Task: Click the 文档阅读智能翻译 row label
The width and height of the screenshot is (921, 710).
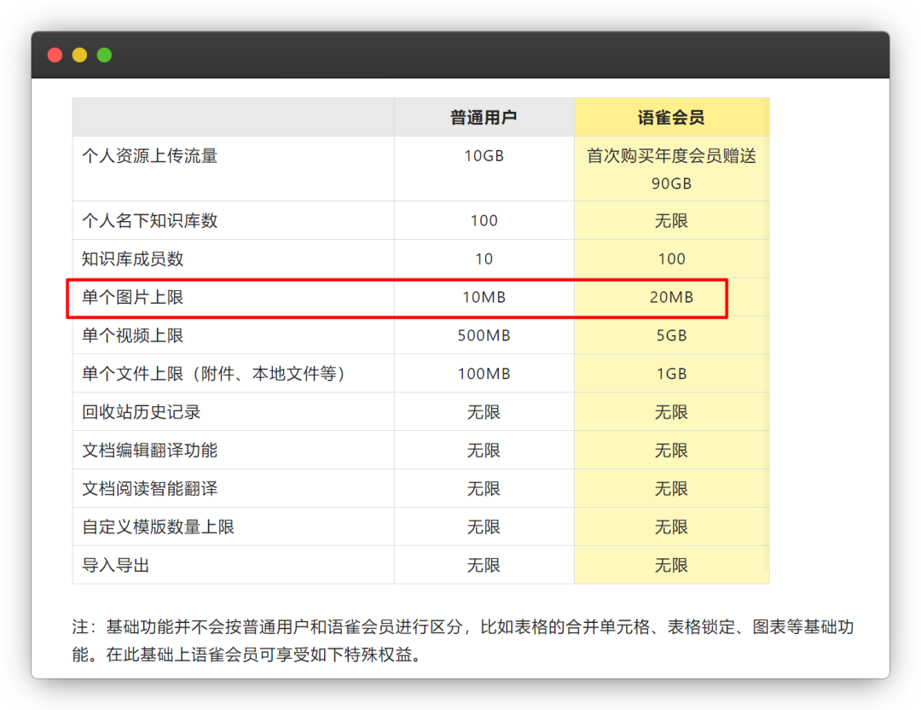Action: pyautogui.click(x=150, y=488)
